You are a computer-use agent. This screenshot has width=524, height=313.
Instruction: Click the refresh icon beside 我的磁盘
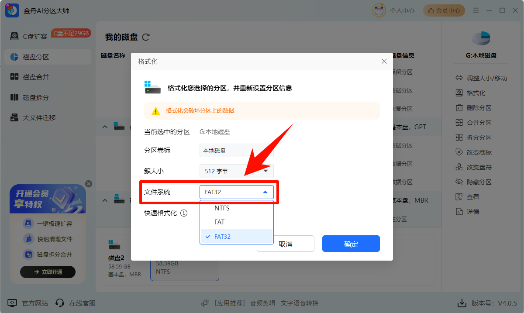pos(146,37)
